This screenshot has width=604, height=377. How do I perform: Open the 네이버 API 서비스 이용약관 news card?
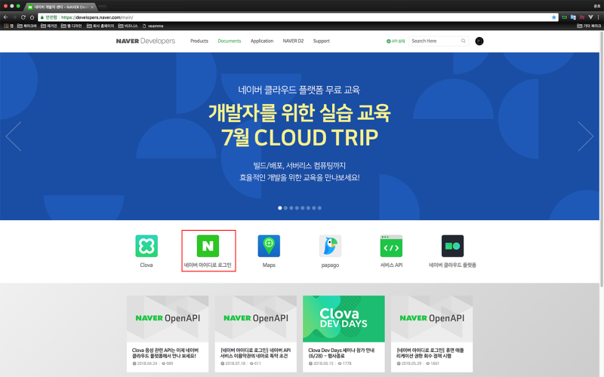[x=256, y=333]
